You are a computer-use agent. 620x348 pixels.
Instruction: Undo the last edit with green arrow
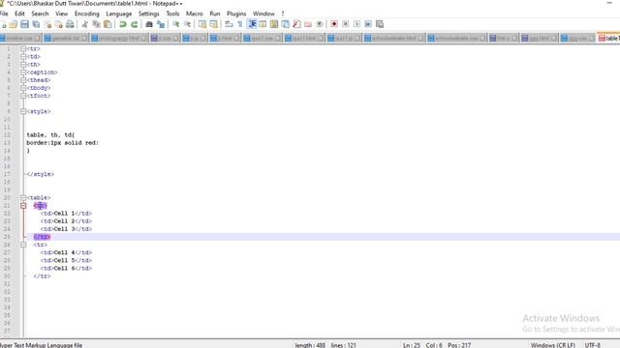123,24
